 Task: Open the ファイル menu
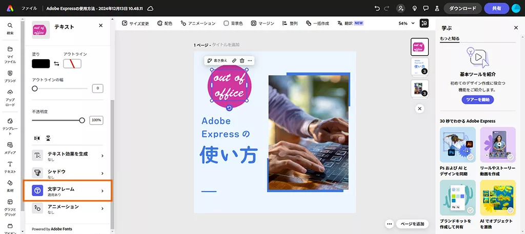point(29,8)
